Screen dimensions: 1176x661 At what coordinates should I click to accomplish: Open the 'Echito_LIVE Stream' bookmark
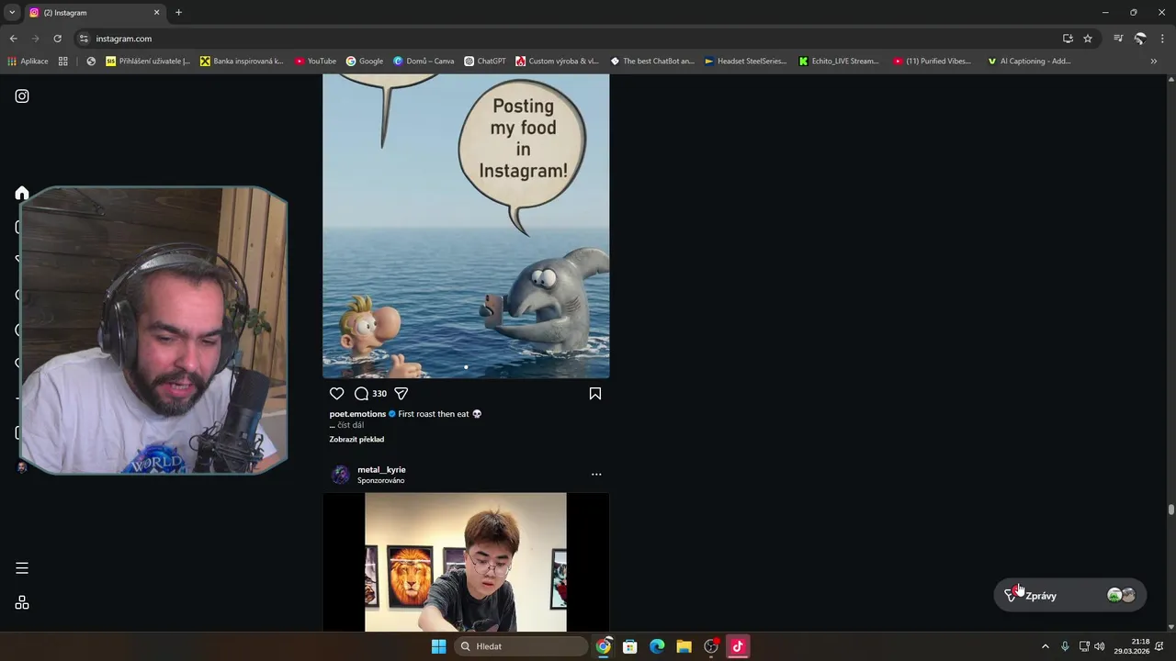pyautogui.click(x=838, y=62)
